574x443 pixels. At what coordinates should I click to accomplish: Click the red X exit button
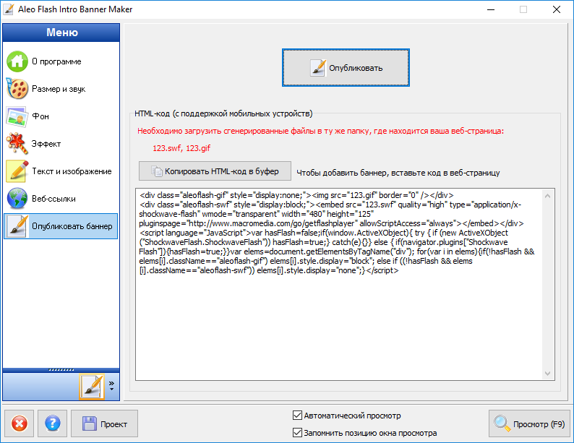19,423
